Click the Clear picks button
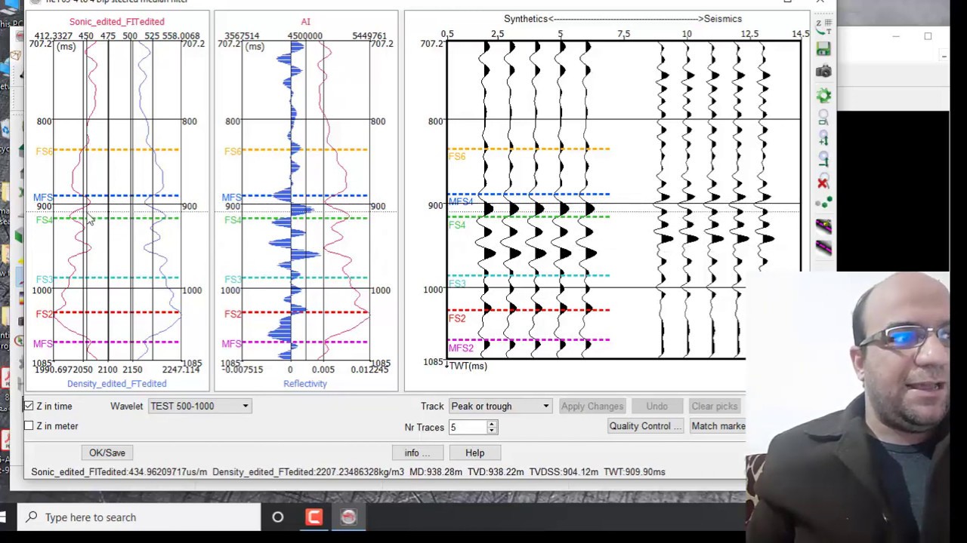 [x=715, y=406]
